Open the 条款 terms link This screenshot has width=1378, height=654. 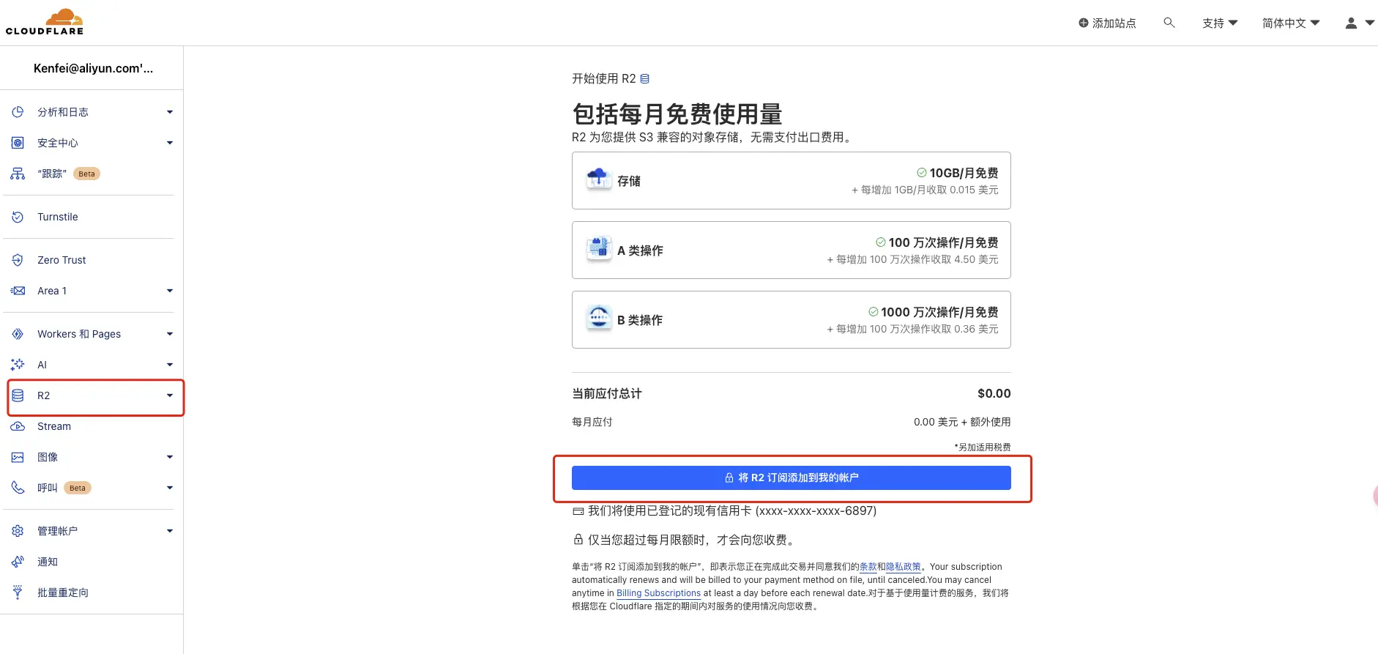click(868, 567)
